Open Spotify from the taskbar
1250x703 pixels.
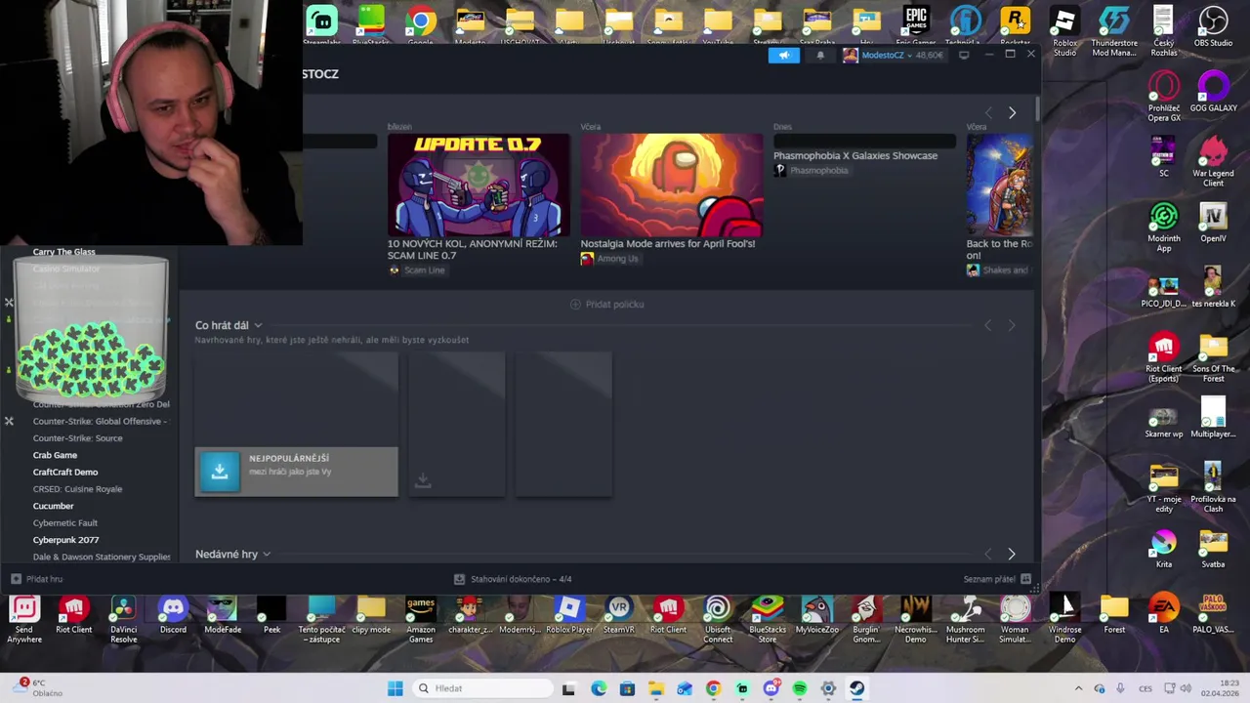pos(800,688)
